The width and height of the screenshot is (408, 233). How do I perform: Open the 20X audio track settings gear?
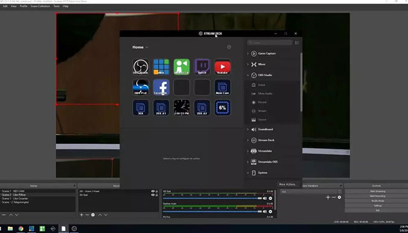pos(270,198)
